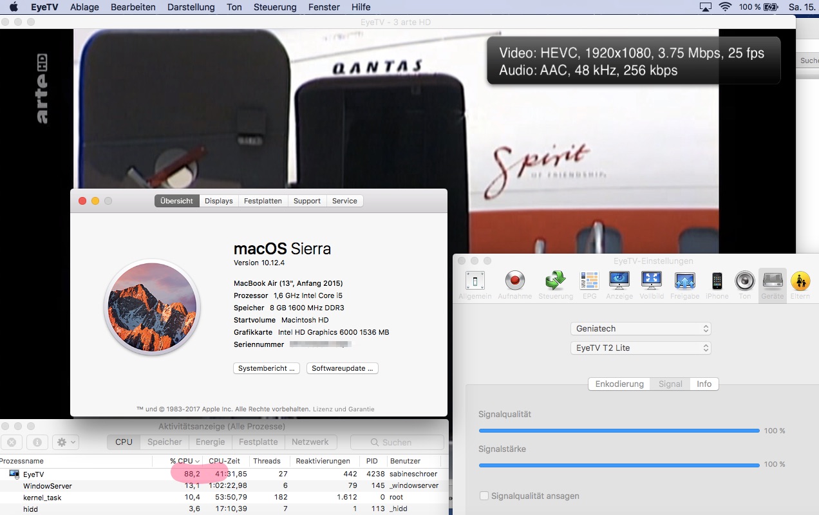Click the Signalstärke level bar
The width and height of the screenshot is (819, 515).
619,464
